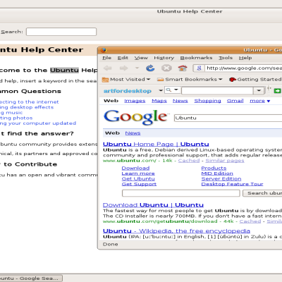This screenshot has width=282, height=282.
Task: Open the Cached link of the download result
Action: point(250,221)
